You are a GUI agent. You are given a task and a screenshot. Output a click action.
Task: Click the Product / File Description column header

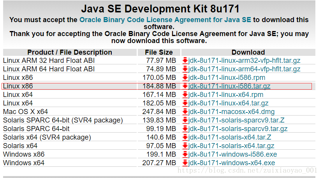click(x=70, y=52)
